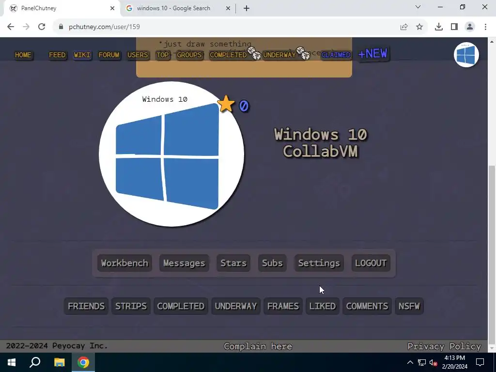Open the CLAIMED nav link
The width and height of the screenshot is (496, 372).
(336, 55)
